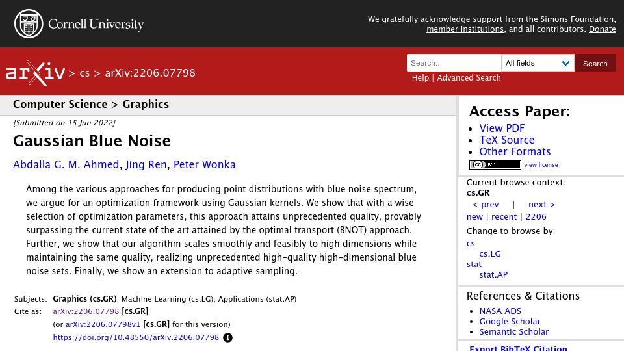Browse by the cs category link

(x=471, y=244)
